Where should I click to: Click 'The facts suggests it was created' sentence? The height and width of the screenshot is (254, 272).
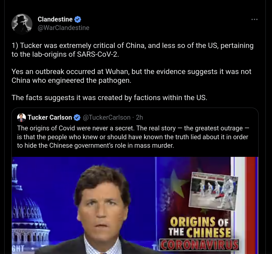pos(109,97)
